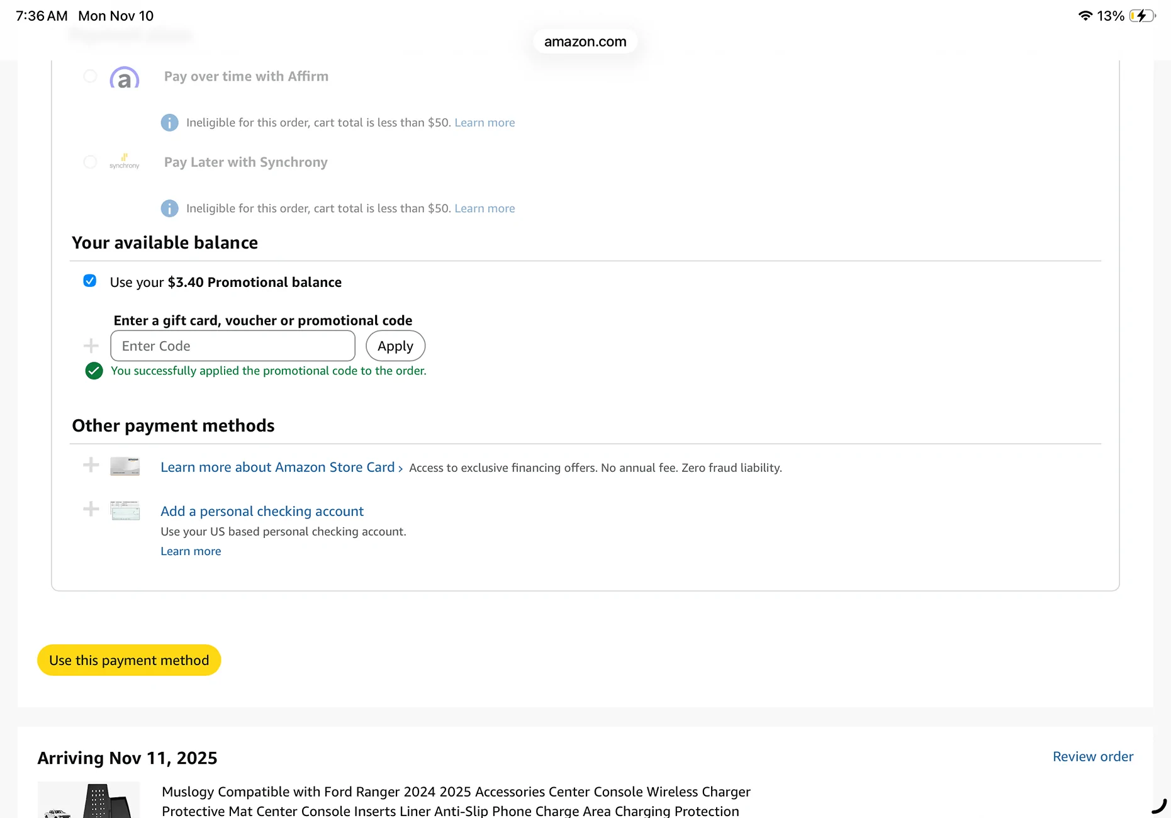This screenshot has width=1171, height=818.
Task: Click the personal checking account check image
Action: [125, 510]
